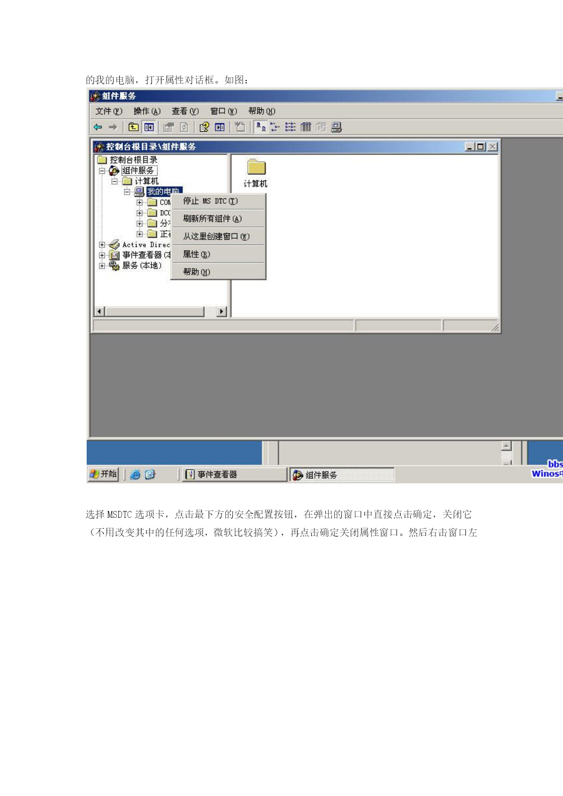Click the 开始 Start button
Image resolution: width=563 pixels, height=796 pixels.
coord(103,474)
